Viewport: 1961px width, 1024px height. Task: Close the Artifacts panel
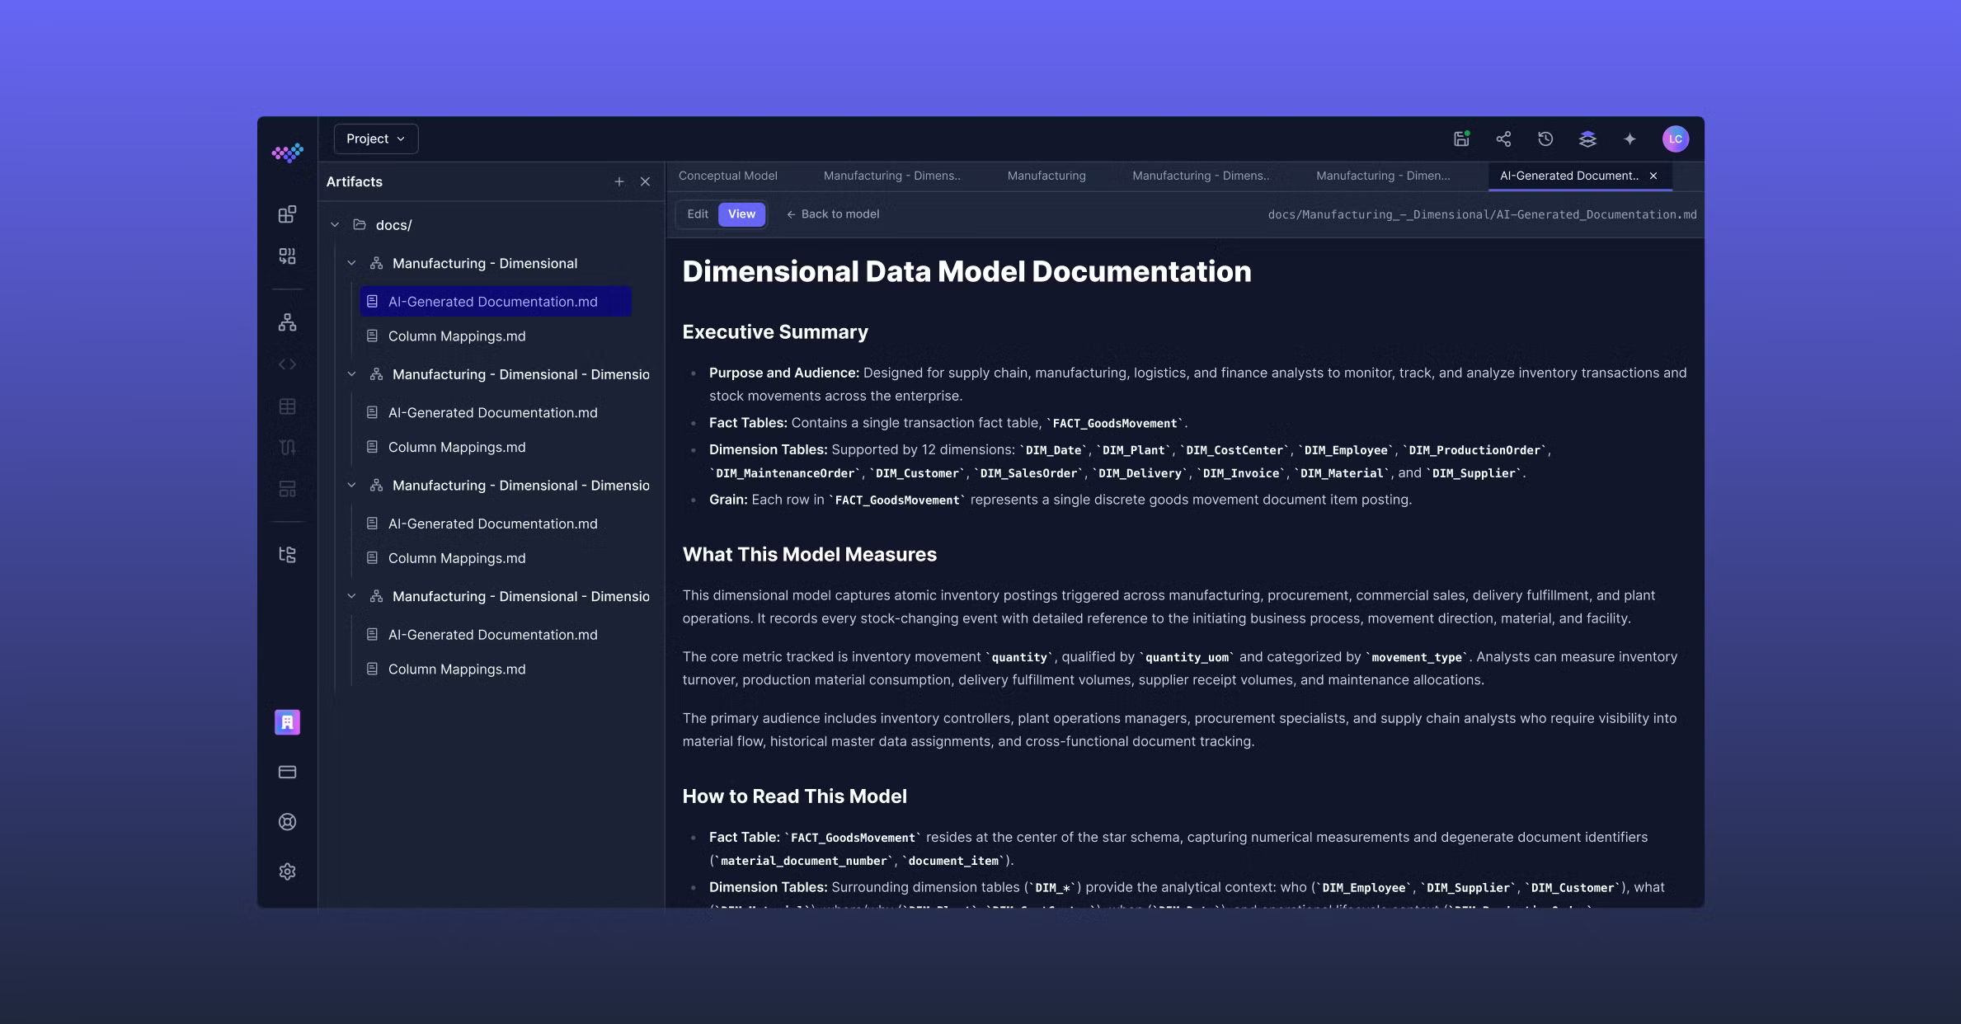point(645,181)
